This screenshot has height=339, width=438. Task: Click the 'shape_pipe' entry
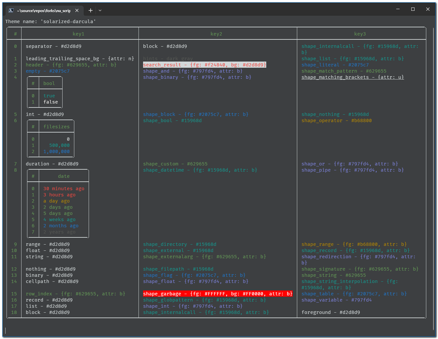(x=353, y=170)
